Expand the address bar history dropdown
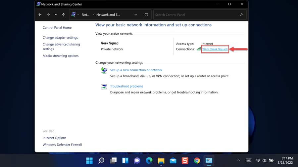 click(x=136, y=15)
